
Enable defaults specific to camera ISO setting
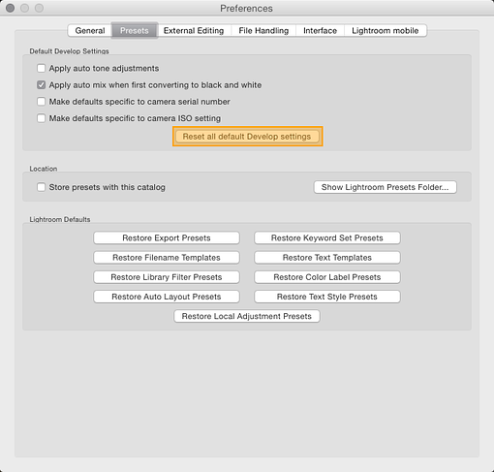[x=41, y=118]
